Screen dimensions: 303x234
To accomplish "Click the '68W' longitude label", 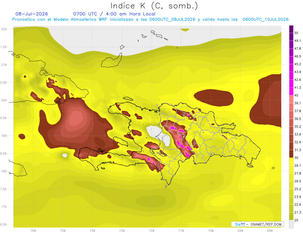I will pos(270,231).
